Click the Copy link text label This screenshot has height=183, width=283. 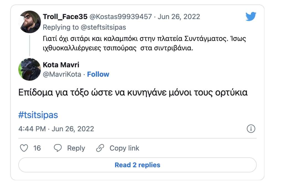(124, 148)
